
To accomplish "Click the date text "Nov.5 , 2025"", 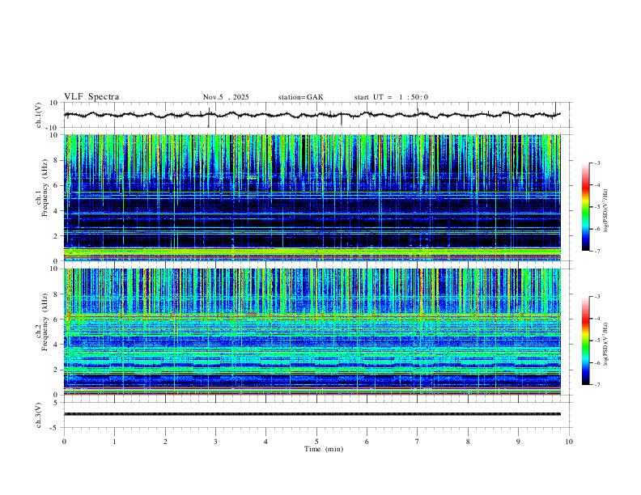I will point(226,97).
